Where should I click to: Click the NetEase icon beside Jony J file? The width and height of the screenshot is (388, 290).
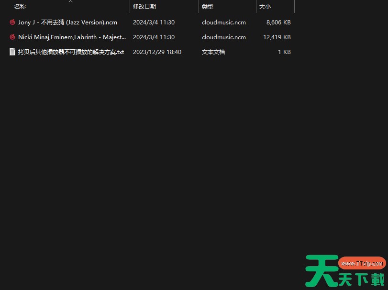(x=12, y=22)
